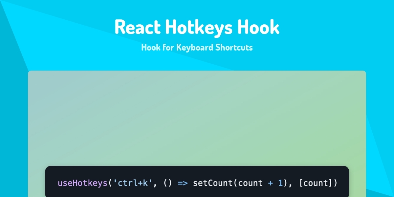This screenshot has height=197, width=394.
Task: Select the setCount call in the snippet
Action: [x=213, y=183]
